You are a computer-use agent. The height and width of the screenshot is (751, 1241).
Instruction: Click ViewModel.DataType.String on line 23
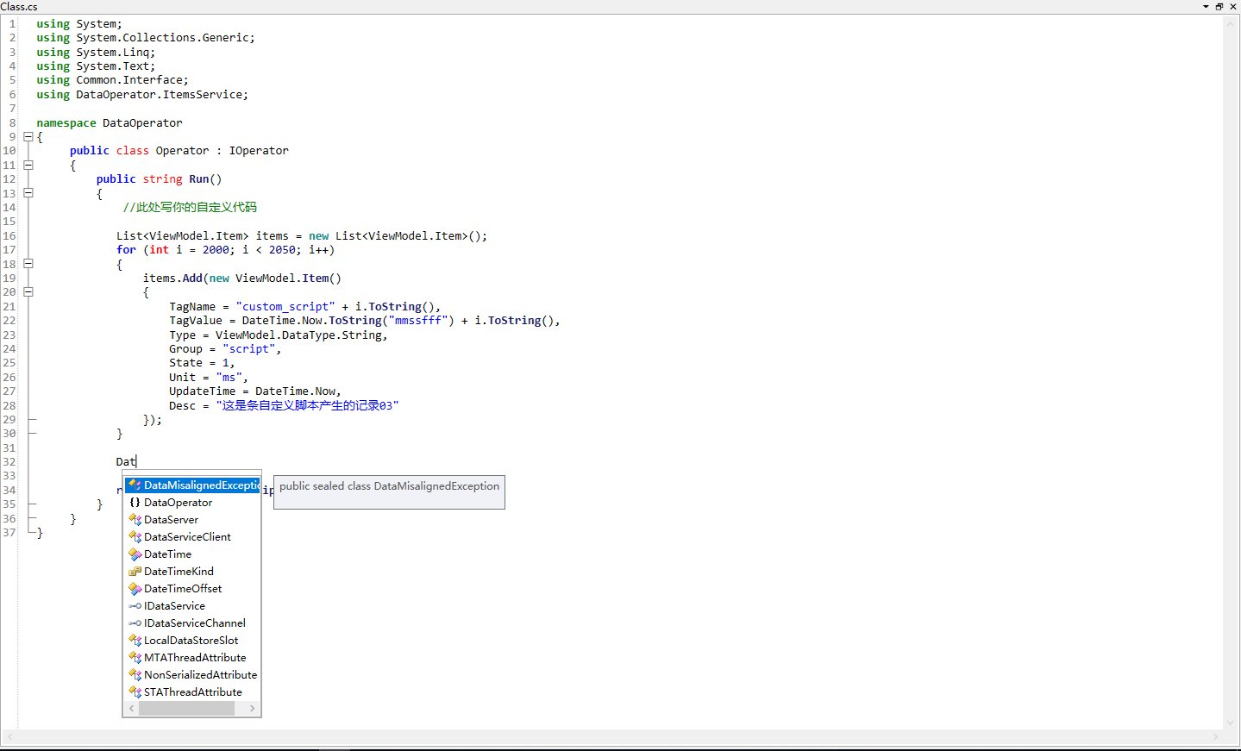[298, 335]
